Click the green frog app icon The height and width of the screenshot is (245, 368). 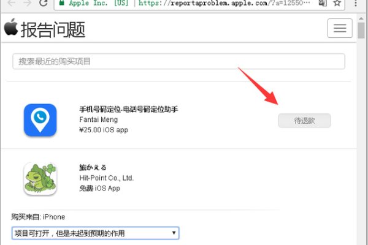(40, 179)
